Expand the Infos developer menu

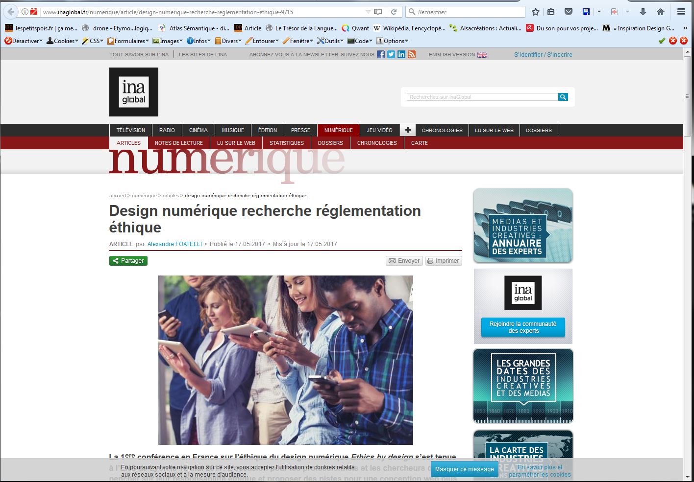coord(199,41)
